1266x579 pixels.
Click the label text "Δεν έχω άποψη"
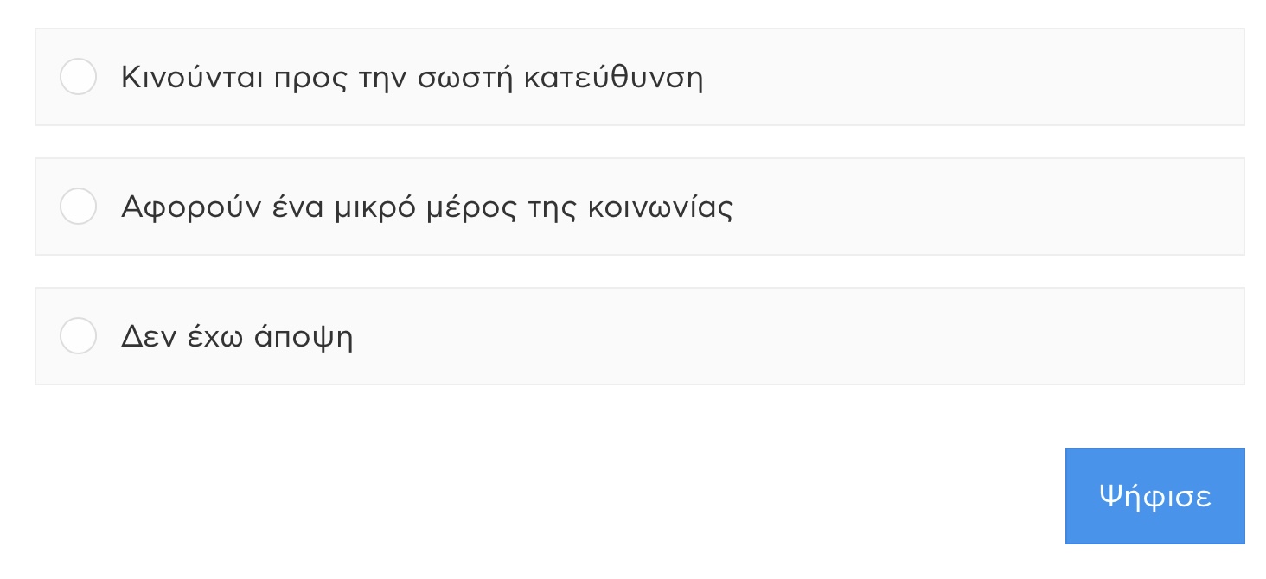click(x=237, y=336)
